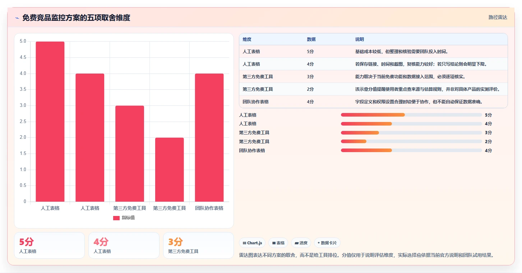Open the 3分 第三方免费工具 data card
Screen dimensions: 522x273
(198, 245)
